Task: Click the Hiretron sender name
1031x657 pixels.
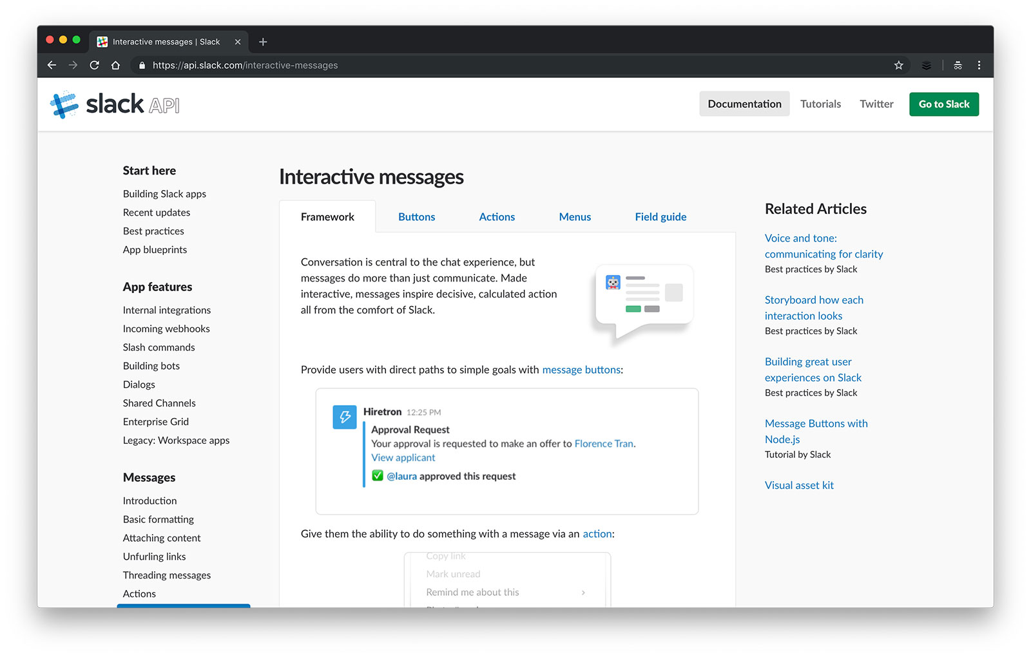Action: click(382, 412)
